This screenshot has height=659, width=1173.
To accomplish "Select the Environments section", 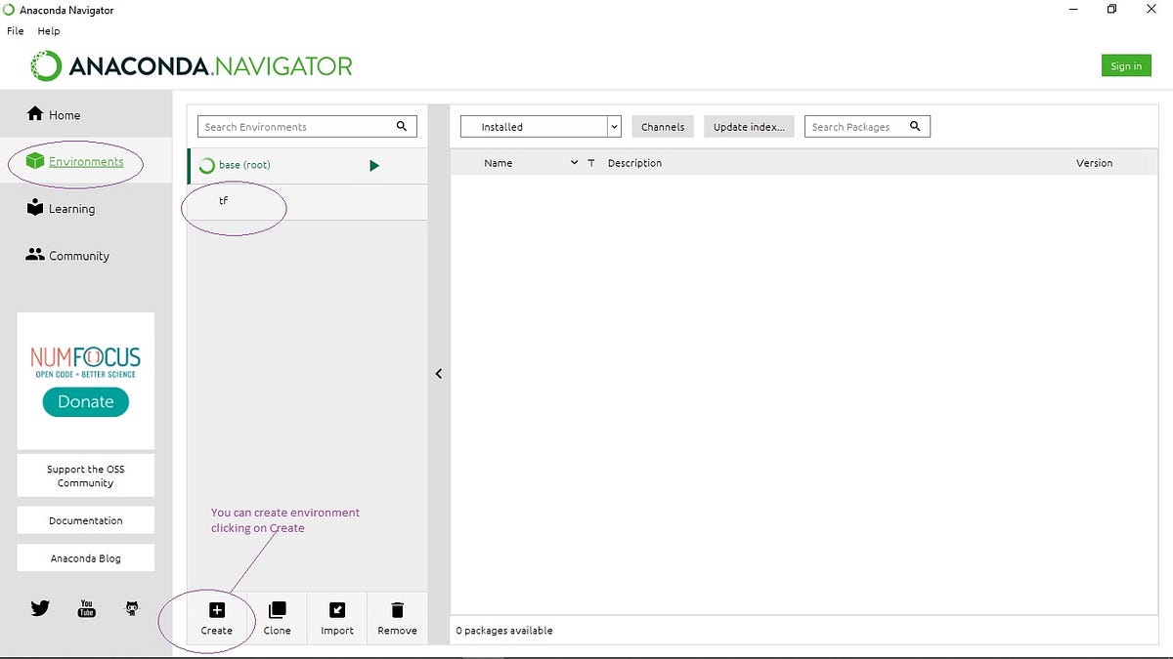I will (86, 161).
